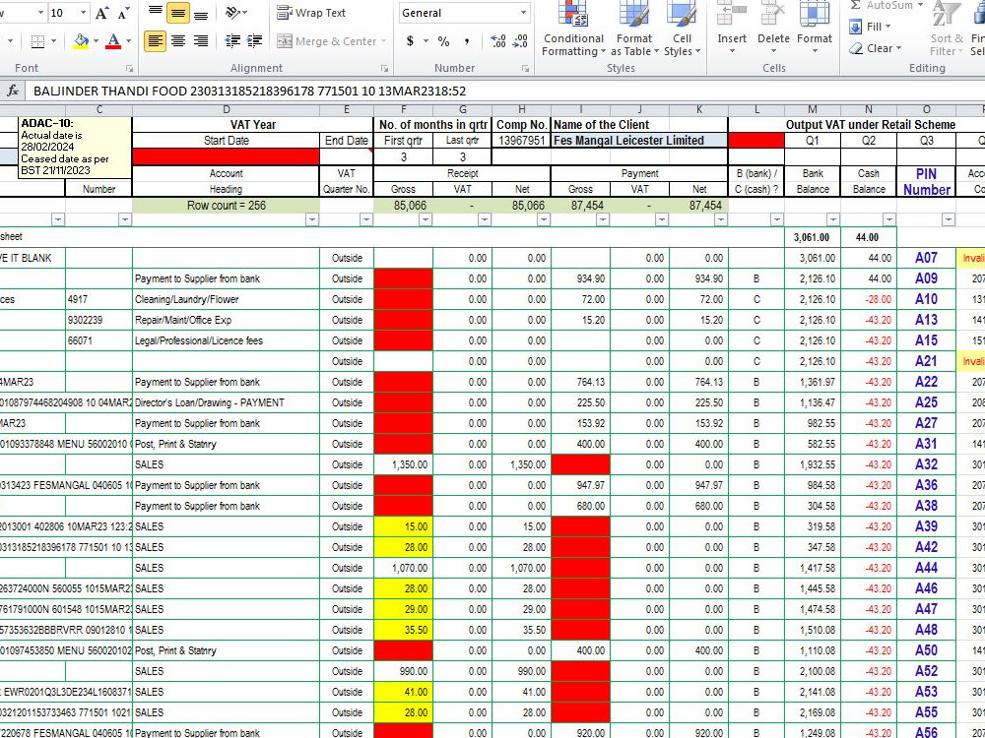
Task: Apply red font color
Action: pyautogui.click(x=113, y=41)
